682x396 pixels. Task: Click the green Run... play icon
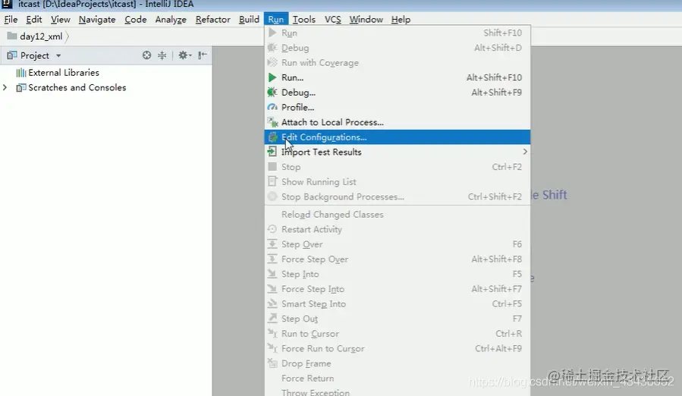tap(272, 77)
